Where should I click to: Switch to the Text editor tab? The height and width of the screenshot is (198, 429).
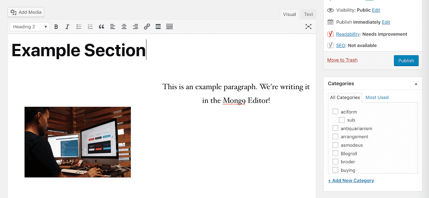click(x=308, y=14)
